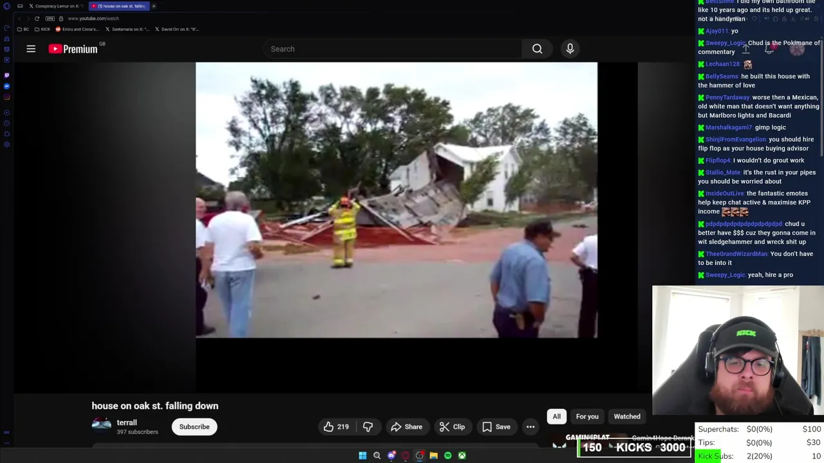Reload the page in browser toolbar
Image resolution: width=824 pixels, height=463 pixels.
point(37,19)
